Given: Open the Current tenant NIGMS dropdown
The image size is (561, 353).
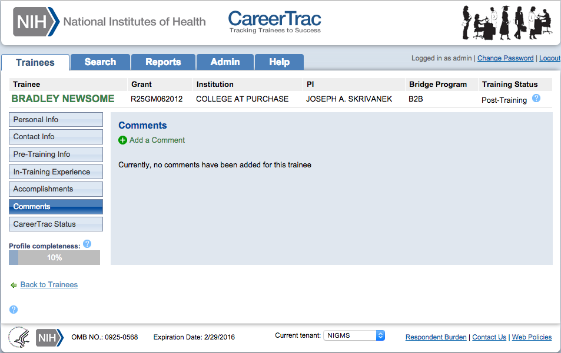Looking at the screenshot, I should pos(354,335).
